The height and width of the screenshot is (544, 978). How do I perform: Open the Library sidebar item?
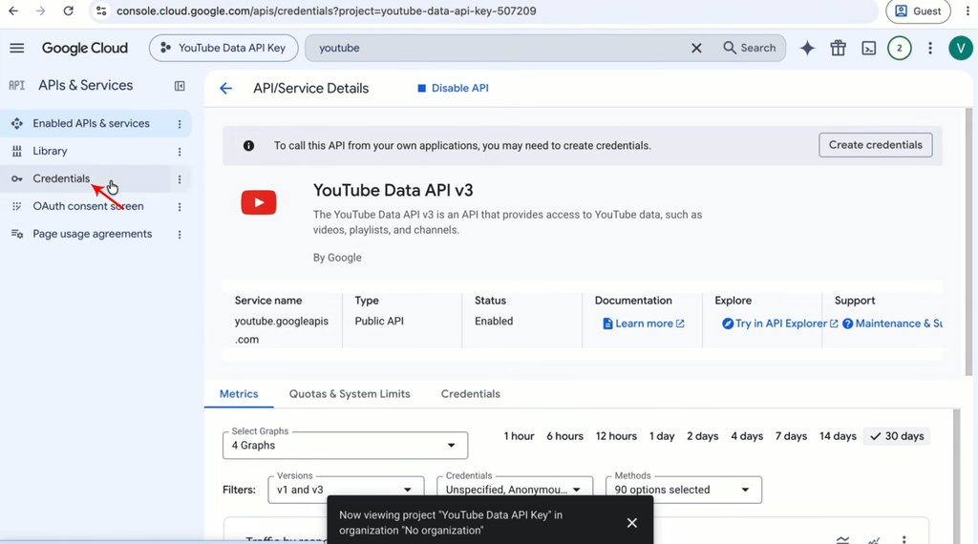tap(50, 151)
